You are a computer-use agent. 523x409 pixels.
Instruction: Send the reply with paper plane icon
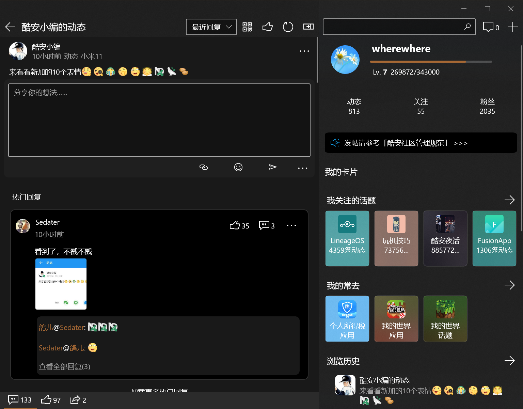273,167
